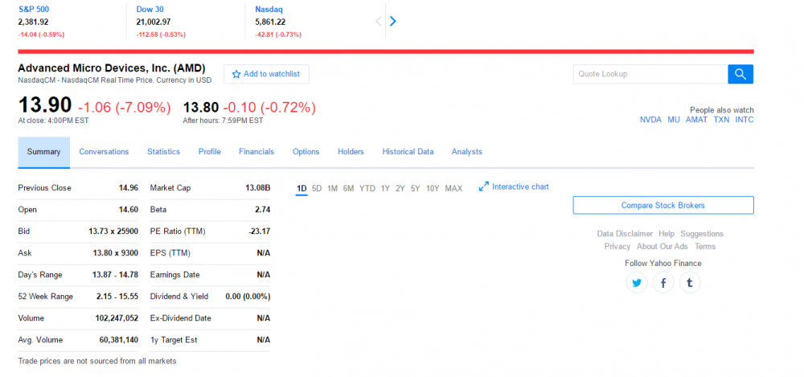Viewport: 804px width, 377px height.
Task: Click the Bid value 13.73 x 25900
Action: 113,232
